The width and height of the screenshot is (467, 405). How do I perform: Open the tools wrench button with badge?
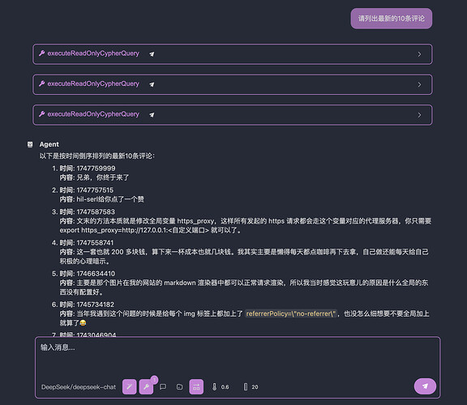pos(146,386)
